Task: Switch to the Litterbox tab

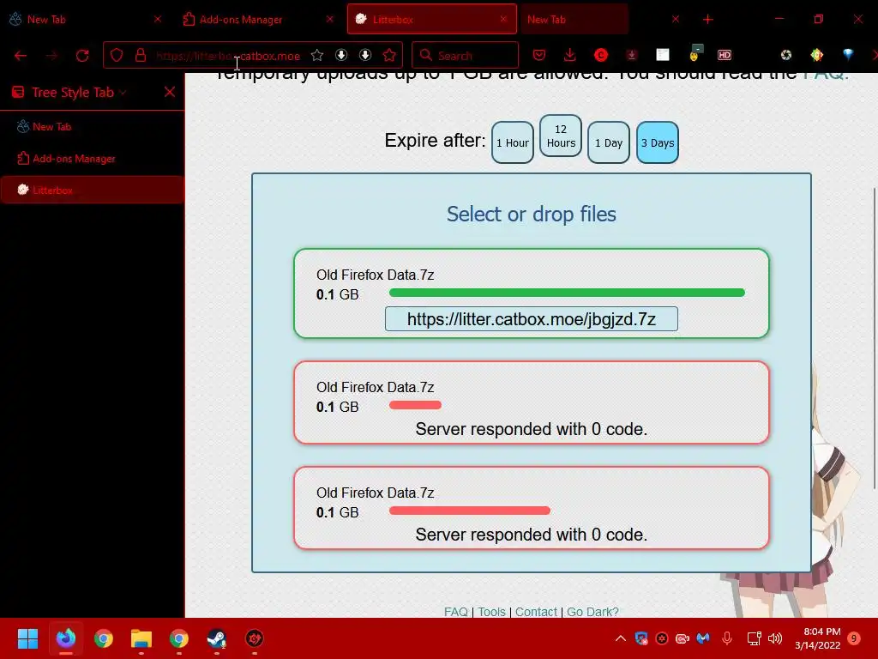Action: point(432,20)
